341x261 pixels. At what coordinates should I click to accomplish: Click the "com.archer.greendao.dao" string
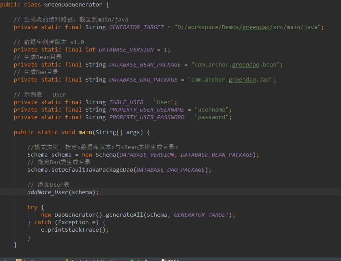point(230,79)
